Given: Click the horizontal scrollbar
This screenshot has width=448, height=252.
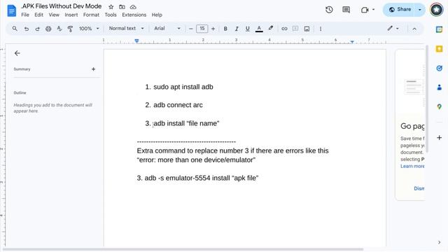Looking at the screenshot, I should [183, 249].
